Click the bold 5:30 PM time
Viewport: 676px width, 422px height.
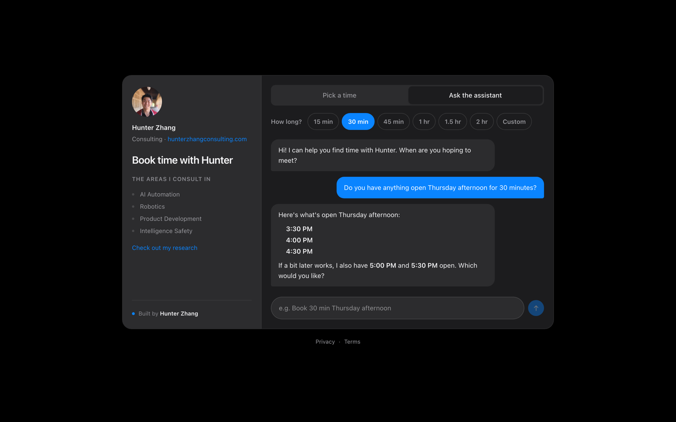tap(424, 265)
